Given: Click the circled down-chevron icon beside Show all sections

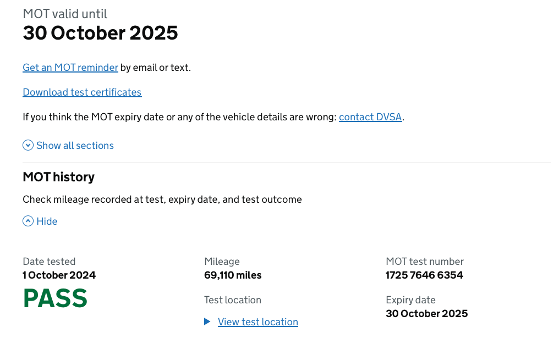Looking at the screenshot, I should 28,146.
